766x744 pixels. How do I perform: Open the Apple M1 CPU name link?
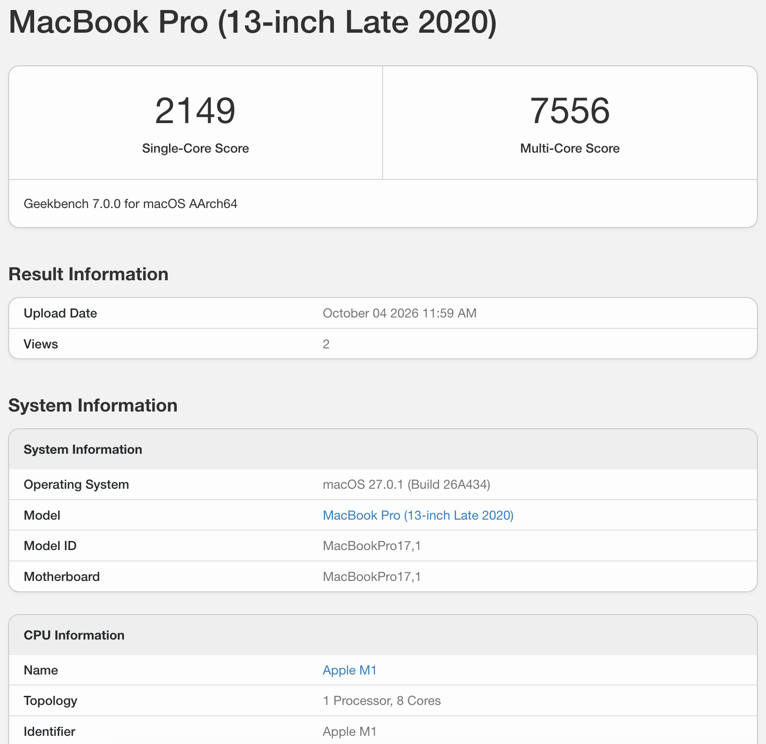(x=349, y=670)
